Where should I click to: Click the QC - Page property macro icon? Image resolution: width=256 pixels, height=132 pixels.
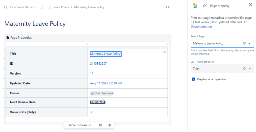(x=195, y=6)
